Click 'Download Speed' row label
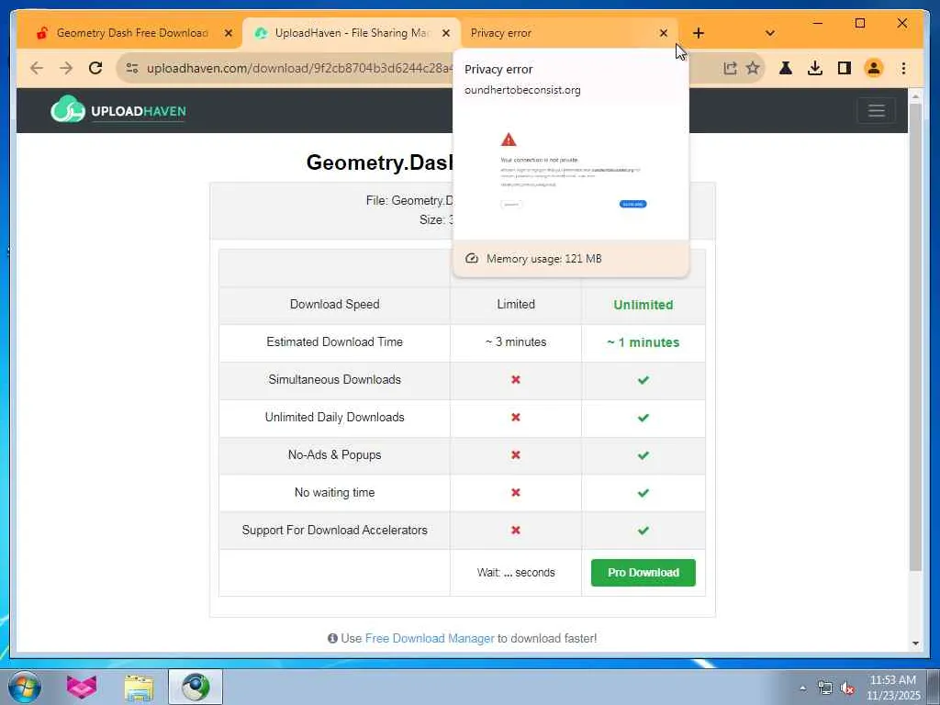The width and height of the screenshot is (940, 705). (334, 304)
